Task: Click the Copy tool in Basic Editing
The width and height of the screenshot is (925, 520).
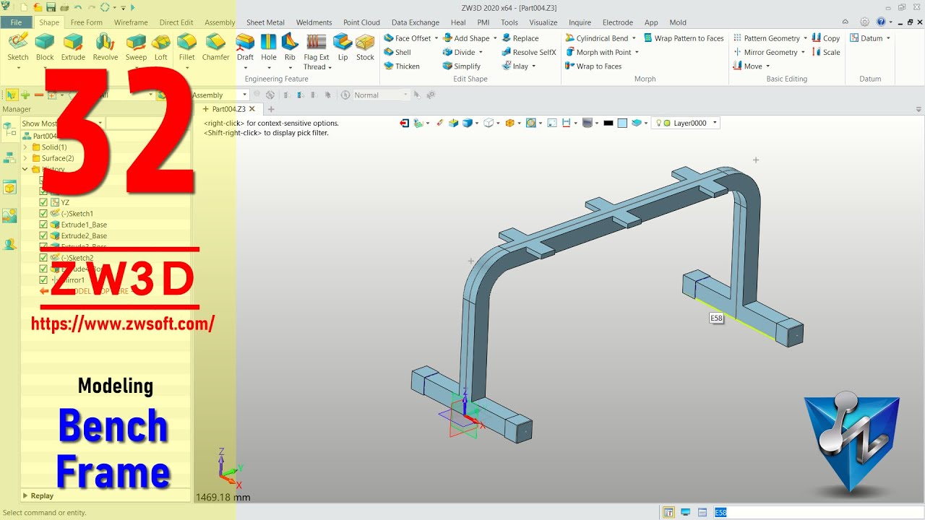Action: [x=826, y=38]
